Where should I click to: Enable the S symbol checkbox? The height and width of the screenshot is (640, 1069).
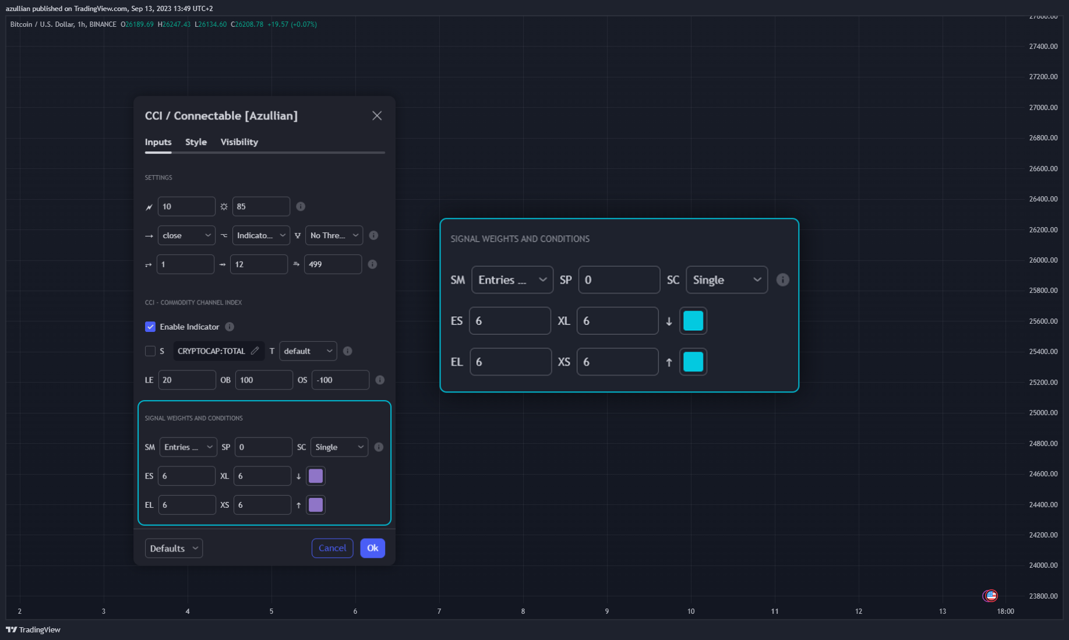coord(150,351)
